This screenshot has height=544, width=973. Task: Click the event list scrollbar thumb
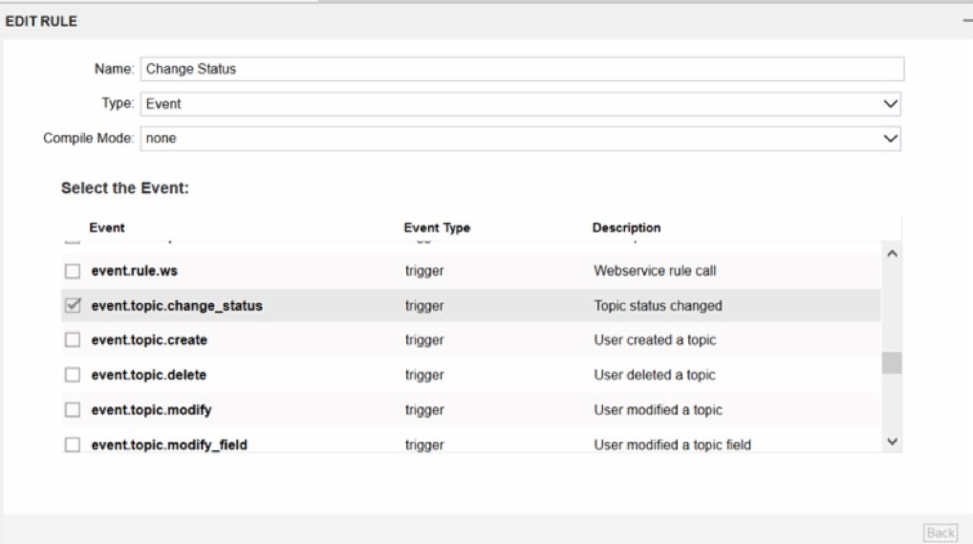893,363
